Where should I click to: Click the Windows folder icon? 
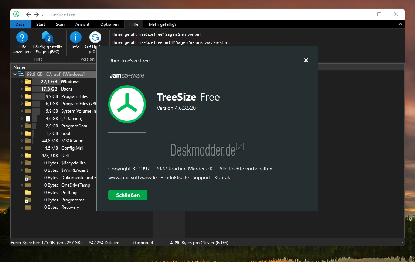click(x=28, y=82)
